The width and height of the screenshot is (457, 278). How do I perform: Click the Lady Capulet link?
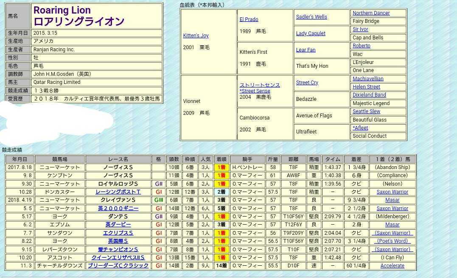[x=311, y=33]
